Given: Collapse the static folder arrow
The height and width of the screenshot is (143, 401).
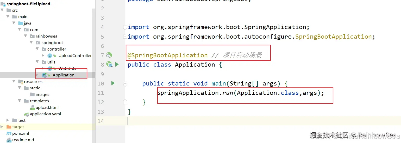Looking at the screenshot, I should pos(20,88).
